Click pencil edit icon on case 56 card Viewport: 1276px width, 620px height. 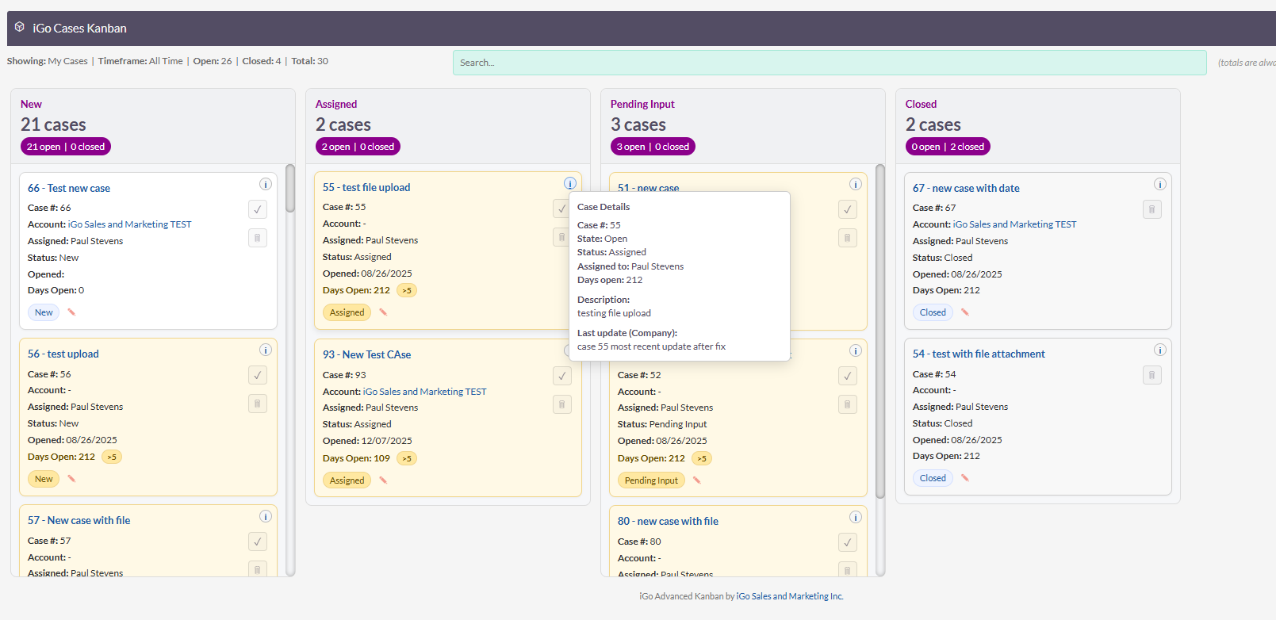[x=71, y=478]
